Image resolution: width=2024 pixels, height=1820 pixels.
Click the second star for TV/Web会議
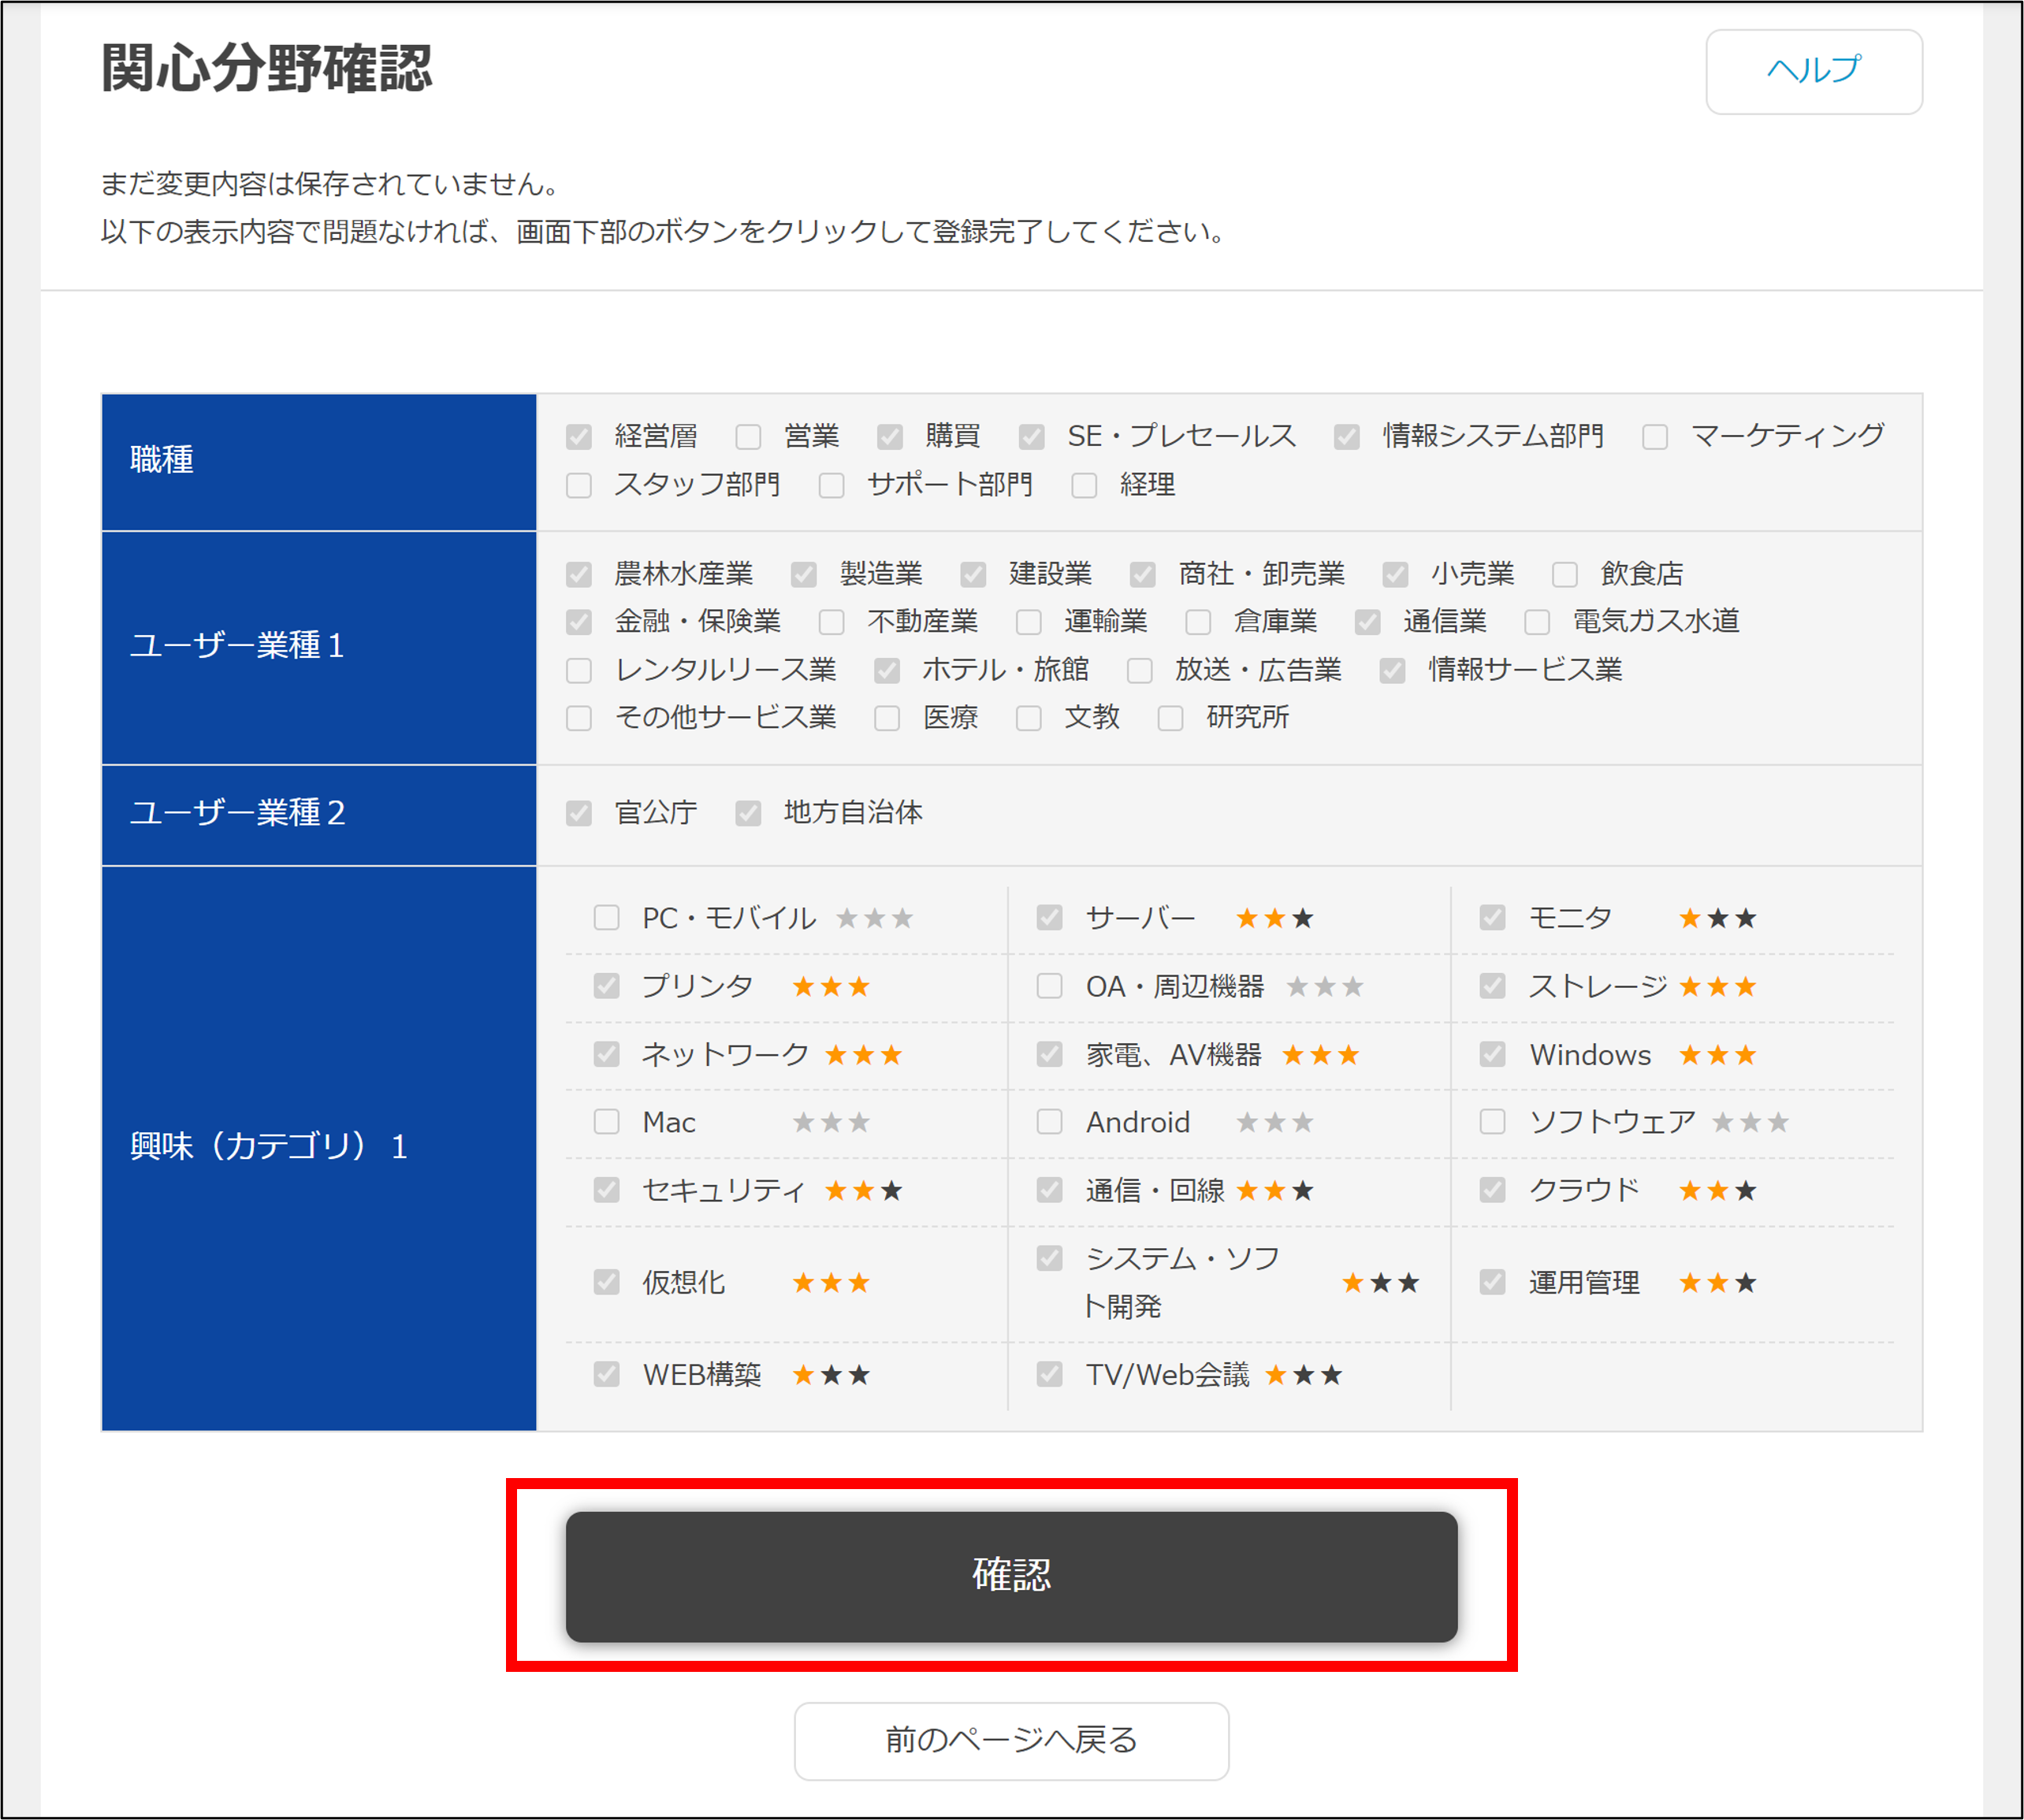point(1303,1375)
